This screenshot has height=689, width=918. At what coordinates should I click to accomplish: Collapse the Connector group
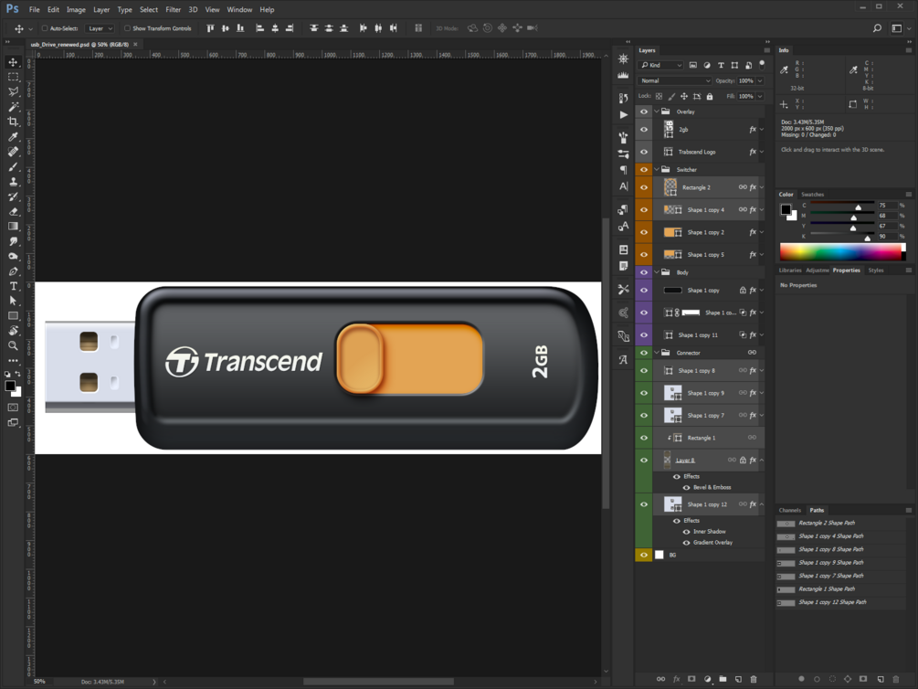pos(656,353)
